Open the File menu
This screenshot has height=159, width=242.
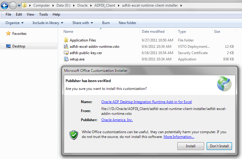click(x=8, y=14)
